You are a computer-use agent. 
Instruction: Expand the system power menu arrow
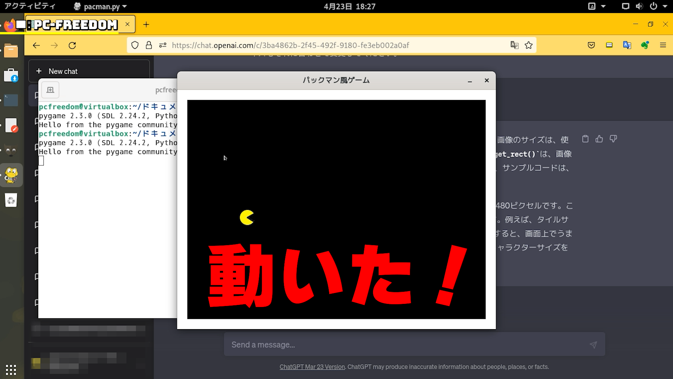click(x=665, y=6)
